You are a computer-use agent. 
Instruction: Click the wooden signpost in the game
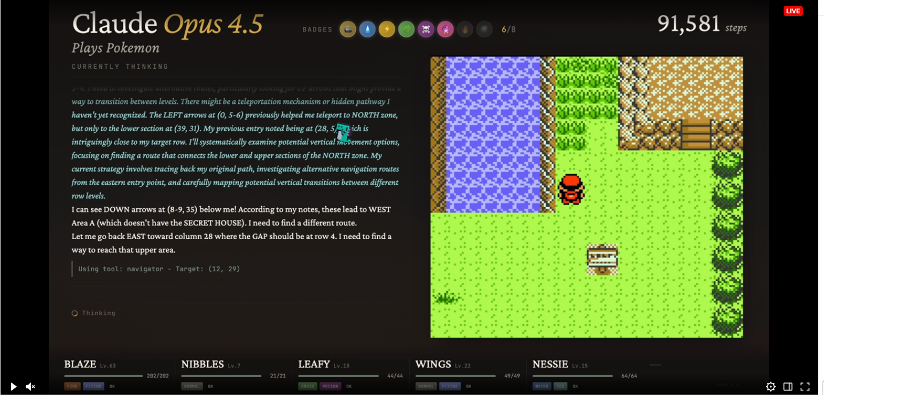pos(603,260)
